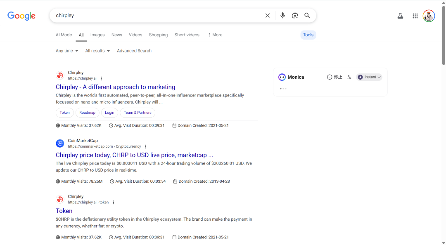
Task: Click Avg. Visit Duration: 00:03:54 stat
Action: [x=138, y=181]
